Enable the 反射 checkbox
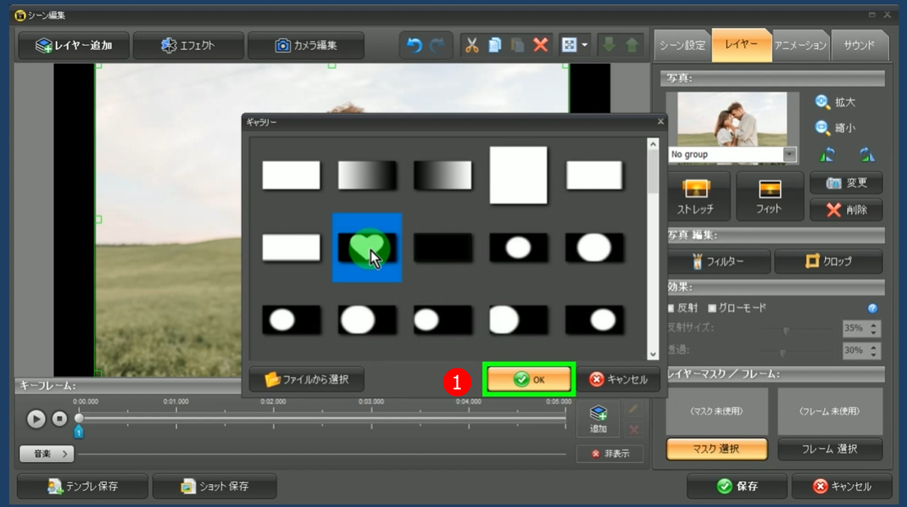Image resolution: width=907 pixels, height=507 pixels. pyautogui.click(x=672, y=308)
